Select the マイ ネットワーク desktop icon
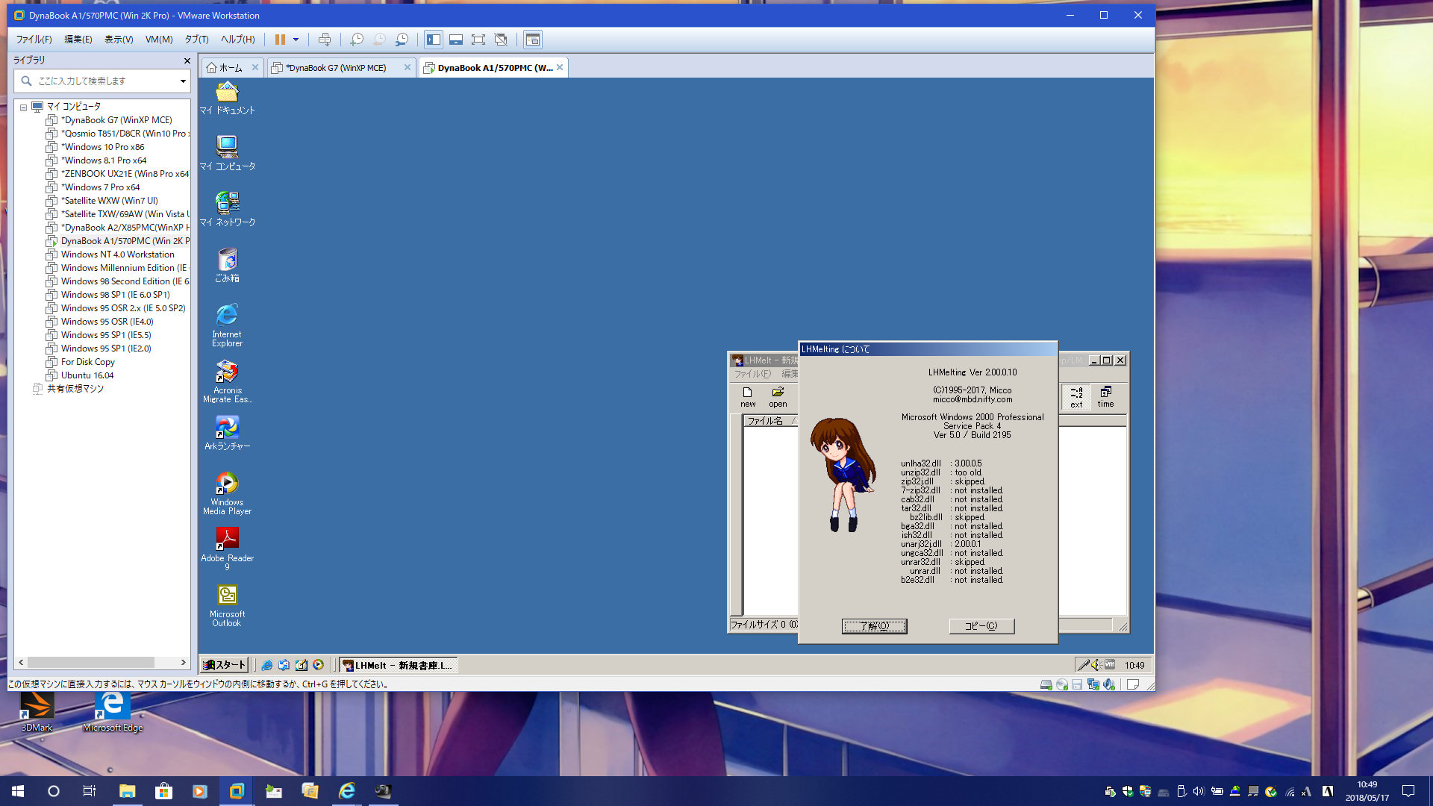1433x806 pixels. (227, 209)
